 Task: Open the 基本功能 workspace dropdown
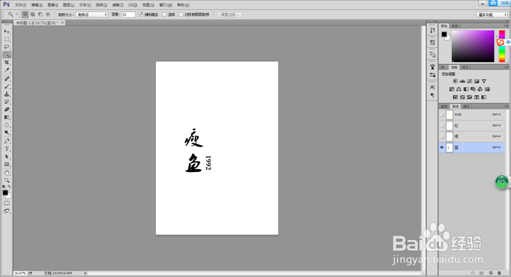point(492,15)
